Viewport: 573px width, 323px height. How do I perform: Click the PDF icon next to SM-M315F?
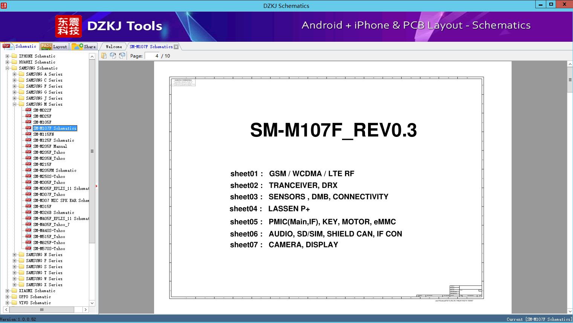click(x=28, y=206)
